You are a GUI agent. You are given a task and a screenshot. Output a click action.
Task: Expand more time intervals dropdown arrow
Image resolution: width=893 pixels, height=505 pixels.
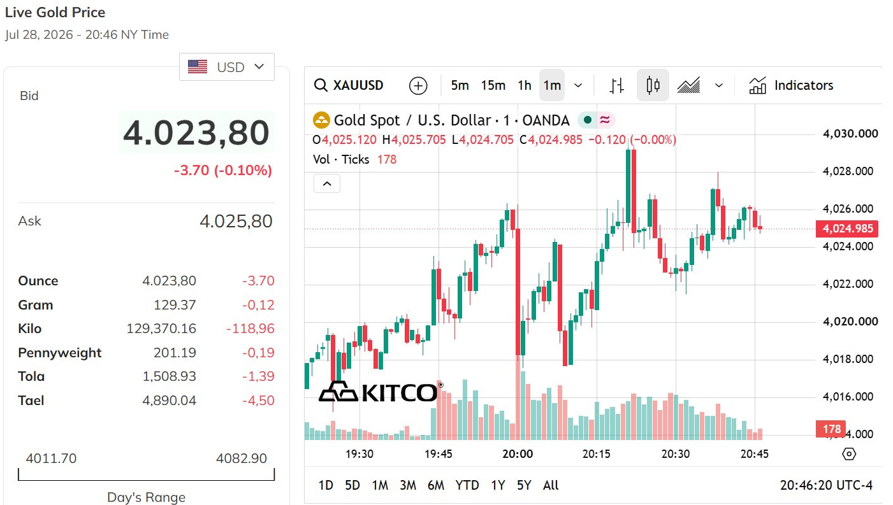click(578, 85)
